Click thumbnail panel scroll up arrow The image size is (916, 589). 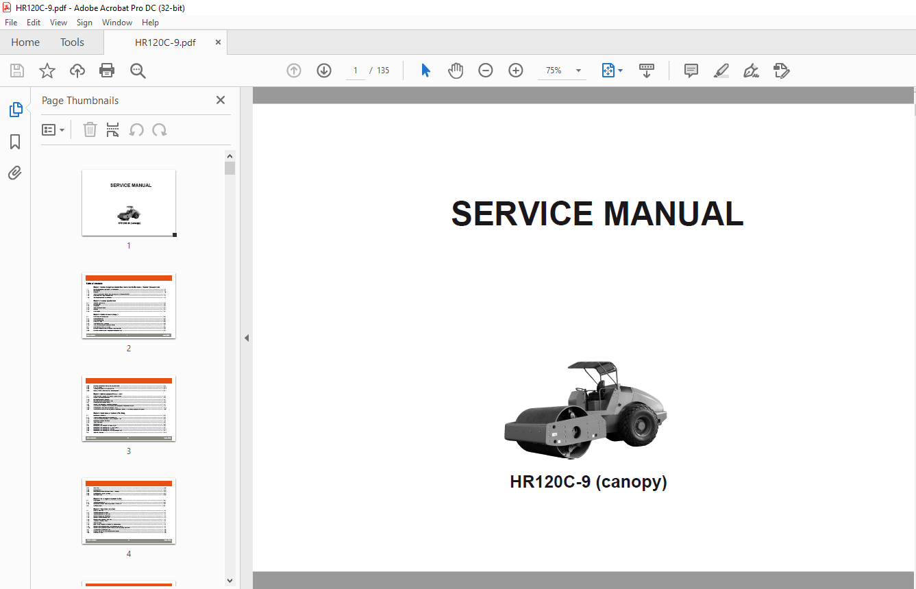(x=230, y=155)
